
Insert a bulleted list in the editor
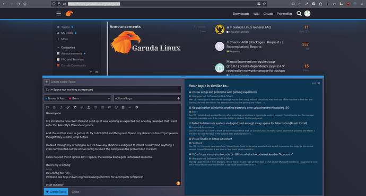95,107
